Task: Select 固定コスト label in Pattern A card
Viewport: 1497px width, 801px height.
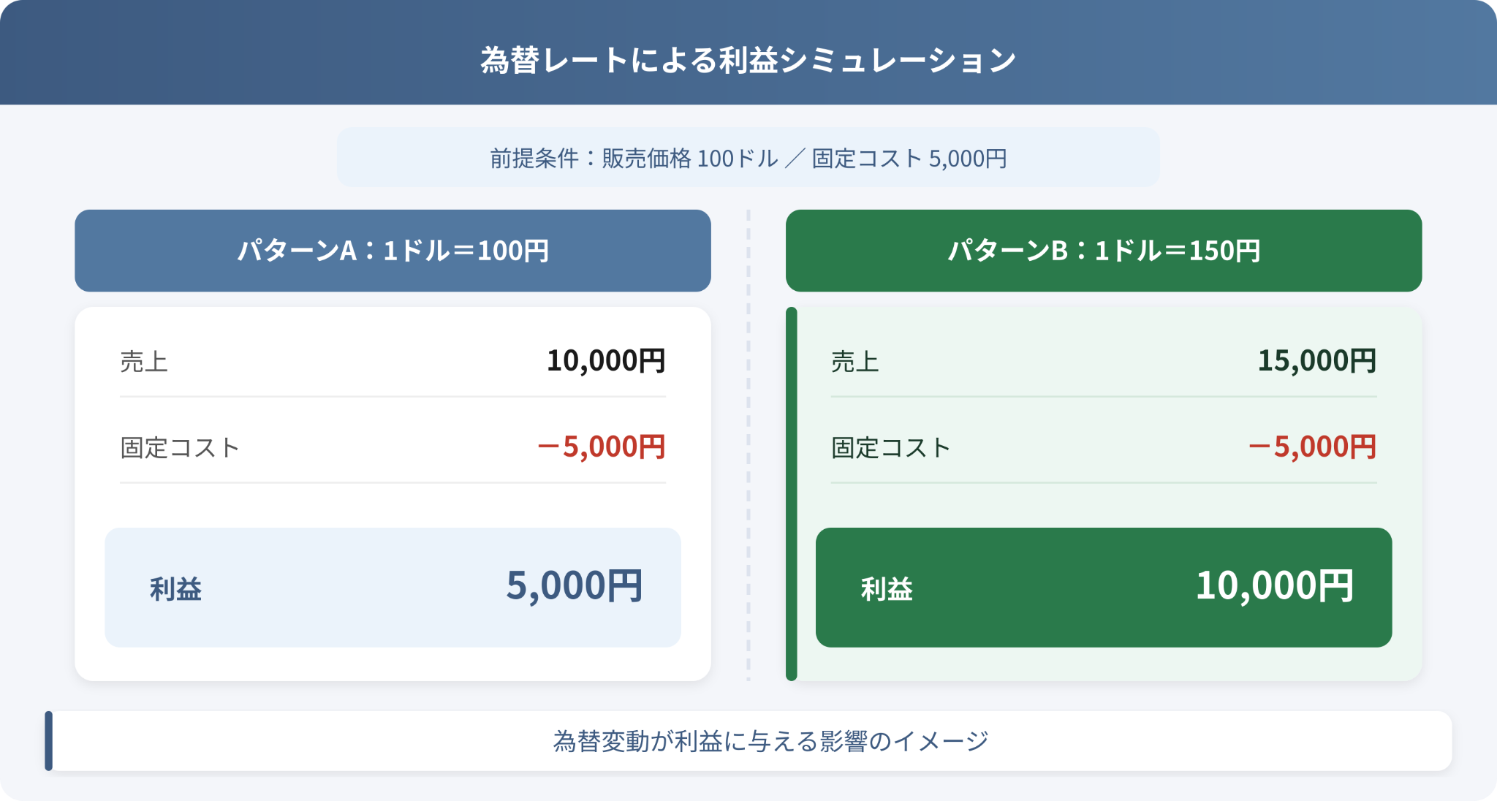Action: pyautogui.click(x=180, y=447)
